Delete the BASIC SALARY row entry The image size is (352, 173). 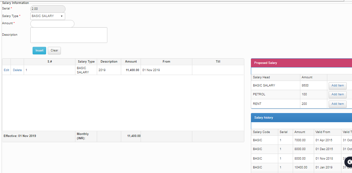pos(17,70)
